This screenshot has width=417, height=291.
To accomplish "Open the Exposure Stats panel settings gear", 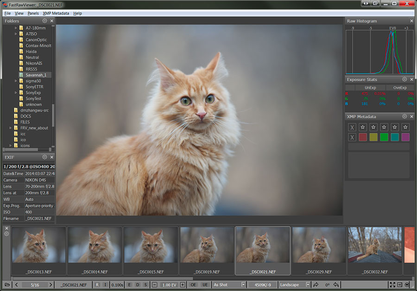I will [x=404, y=79].
